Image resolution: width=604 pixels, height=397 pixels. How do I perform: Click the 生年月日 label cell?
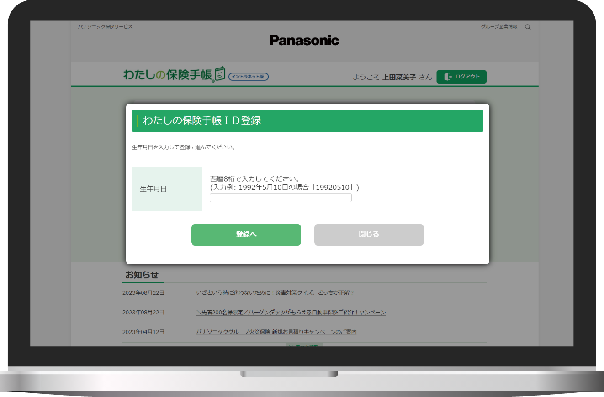coord(154,189)
